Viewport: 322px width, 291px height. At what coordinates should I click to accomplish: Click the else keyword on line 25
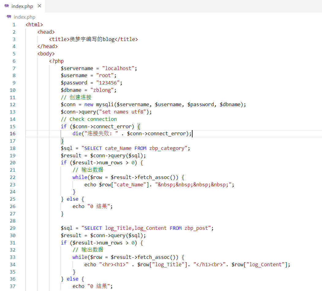click(x=73, y=199)
